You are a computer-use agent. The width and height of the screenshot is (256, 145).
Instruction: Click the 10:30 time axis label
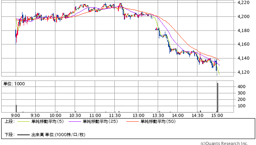[x=75, y=115]
